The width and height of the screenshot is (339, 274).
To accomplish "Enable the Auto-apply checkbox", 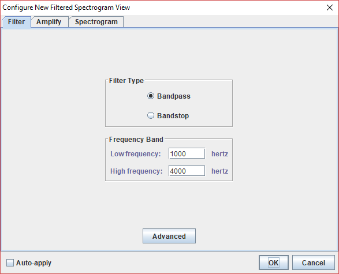I will click(x=10, y=263).
